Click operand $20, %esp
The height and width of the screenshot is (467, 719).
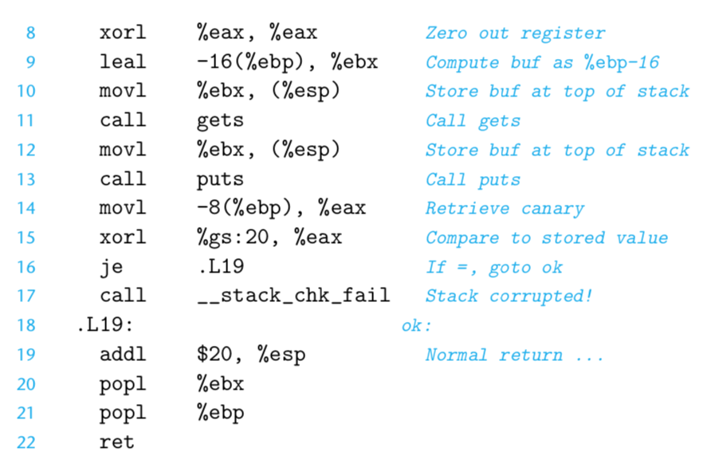251,355
